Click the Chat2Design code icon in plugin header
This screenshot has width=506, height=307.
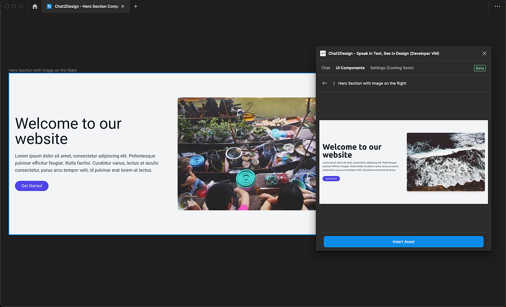coord(323,53)
